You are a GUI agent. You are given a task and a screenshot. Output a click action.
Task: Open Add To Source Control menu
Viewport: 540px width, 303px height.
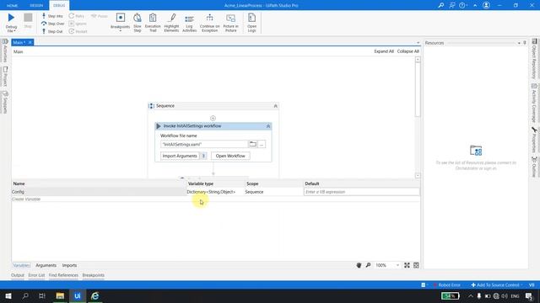[497, 285]
